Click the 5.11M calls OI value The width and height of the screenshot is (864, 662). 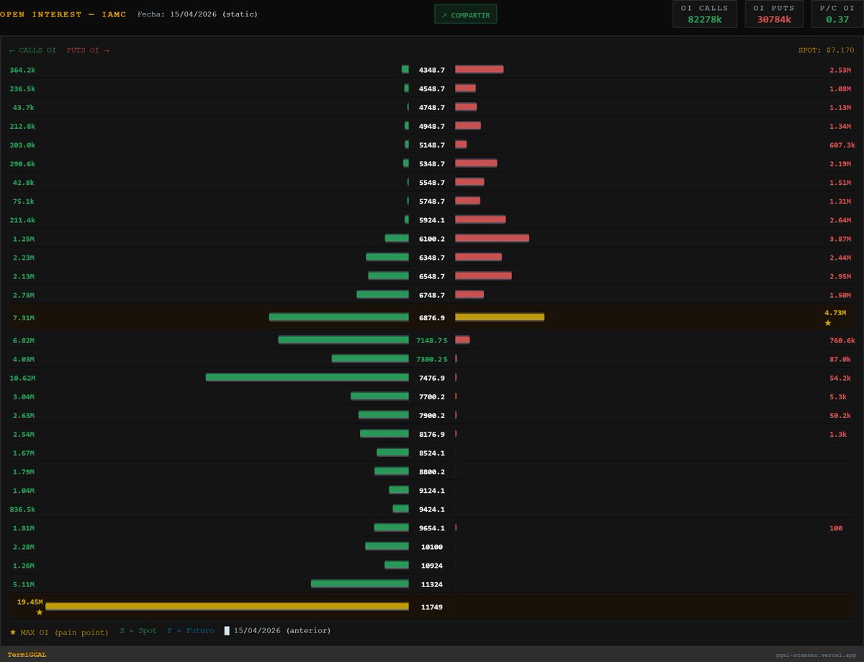pyautogui.click(x=24, y=584)
